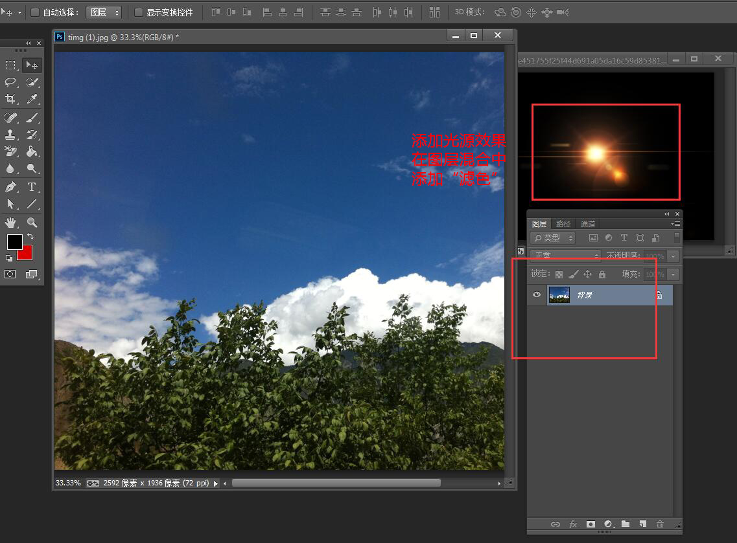Click the link layers icon
Screen dimensions: 737x543
point(556,524)
